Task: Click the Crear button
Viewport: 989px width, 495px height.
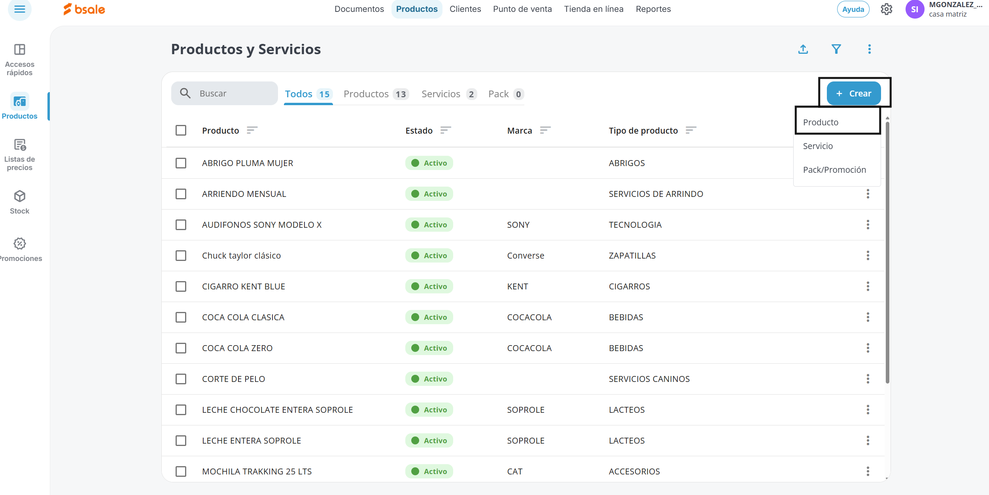Action: click(853, 93)
